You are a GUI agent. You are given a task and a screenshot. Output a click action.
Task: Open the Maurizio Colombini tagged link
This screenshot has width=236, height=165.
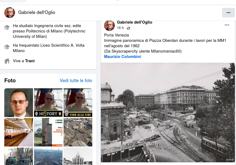122,57
